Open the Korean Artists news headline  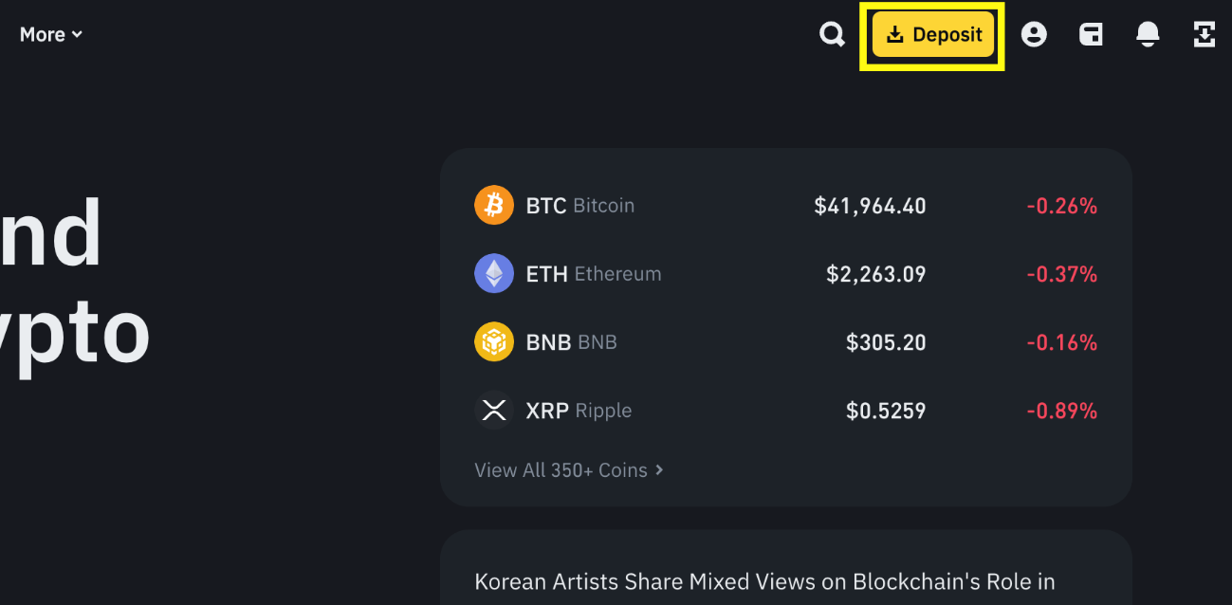tap(764, 581)
